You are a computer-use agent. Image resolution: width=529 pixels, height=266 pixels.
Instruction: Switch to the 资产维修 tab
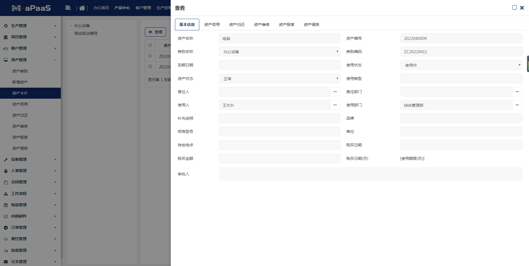click(262, 25)
